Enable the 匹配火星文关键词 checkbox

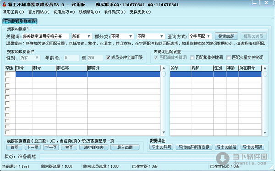(229, 57)
